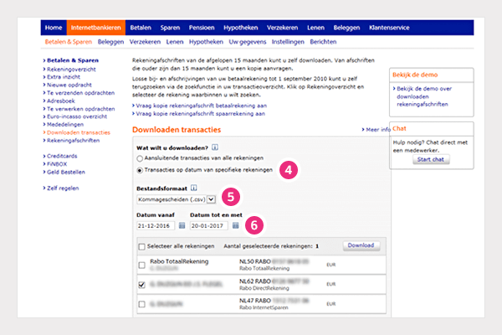Open Lenen in main blue navigation bar
The height and width of the screenshot is (335, 502).
[315, 28]
